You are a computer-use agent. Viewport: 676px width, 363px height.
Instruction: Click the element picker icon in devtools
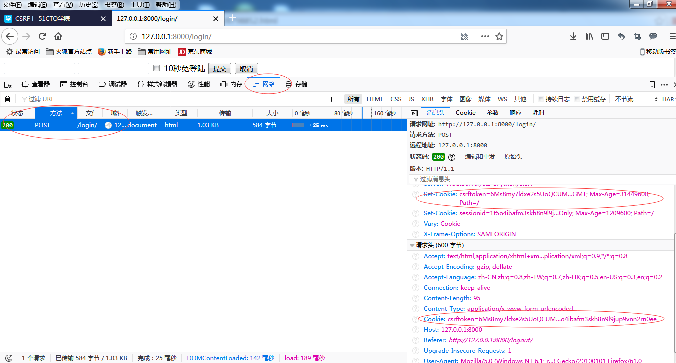click(x=8, y=84)
